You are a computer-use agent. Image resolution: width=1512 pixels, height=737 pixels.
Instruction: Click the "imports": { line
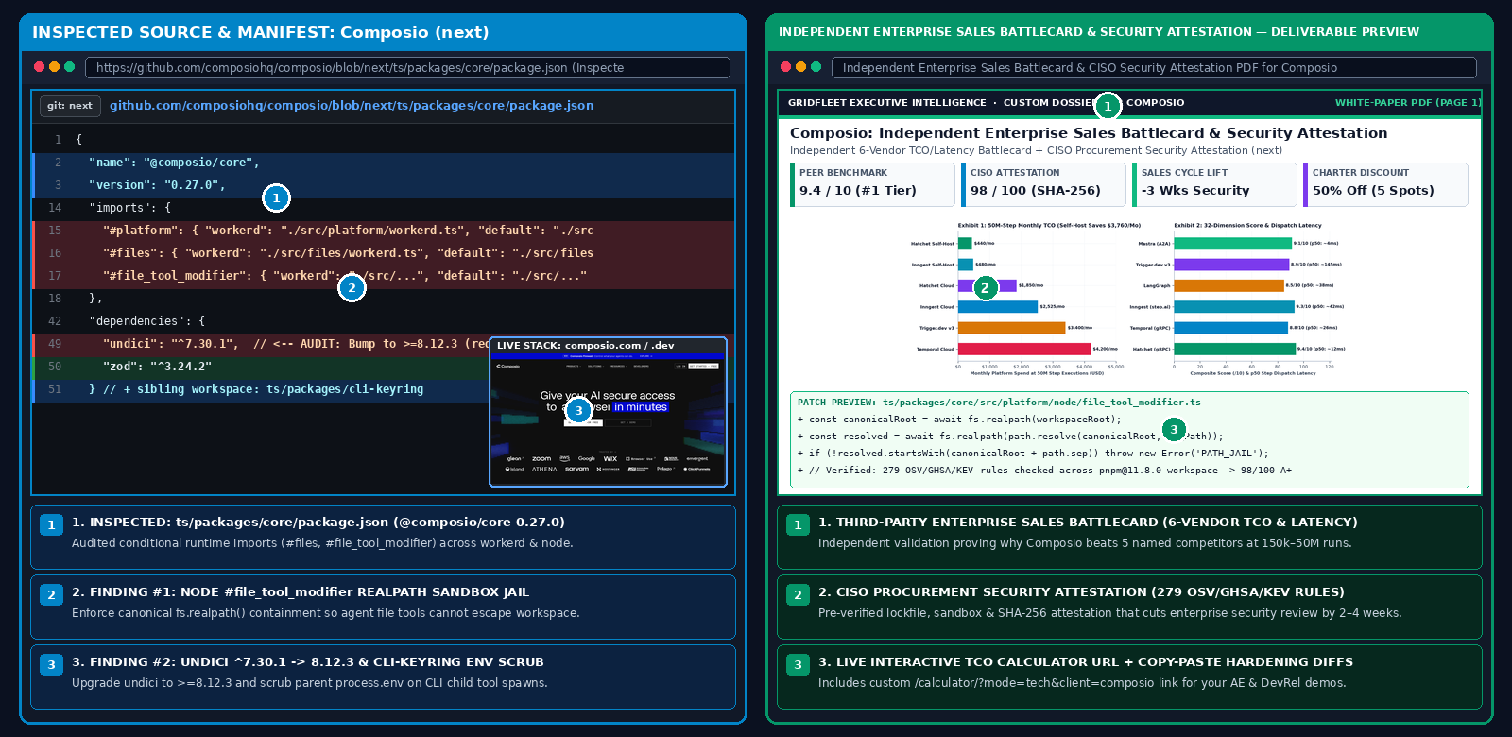click(x=384, y=208)
